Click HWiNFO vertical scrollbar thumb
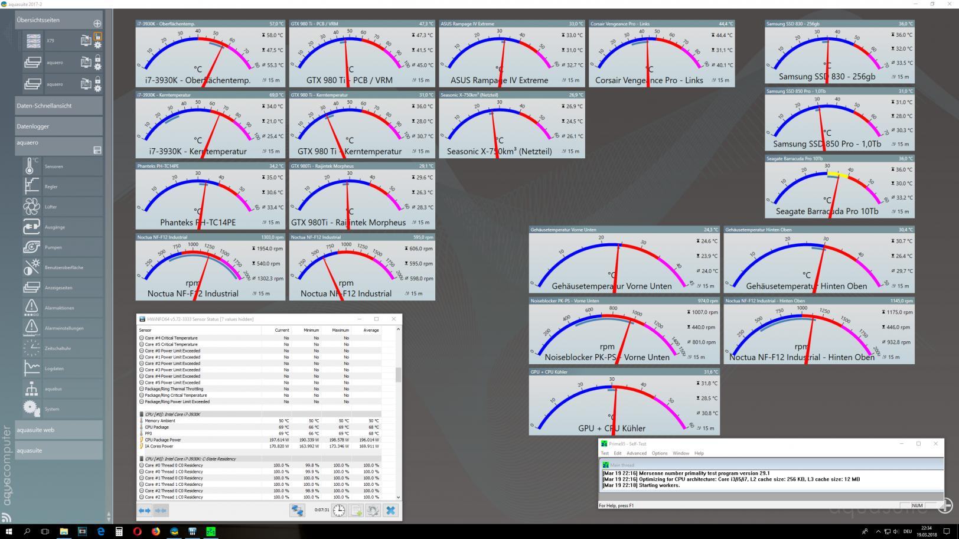The image size is (959, 539). (x=398, y=375)
